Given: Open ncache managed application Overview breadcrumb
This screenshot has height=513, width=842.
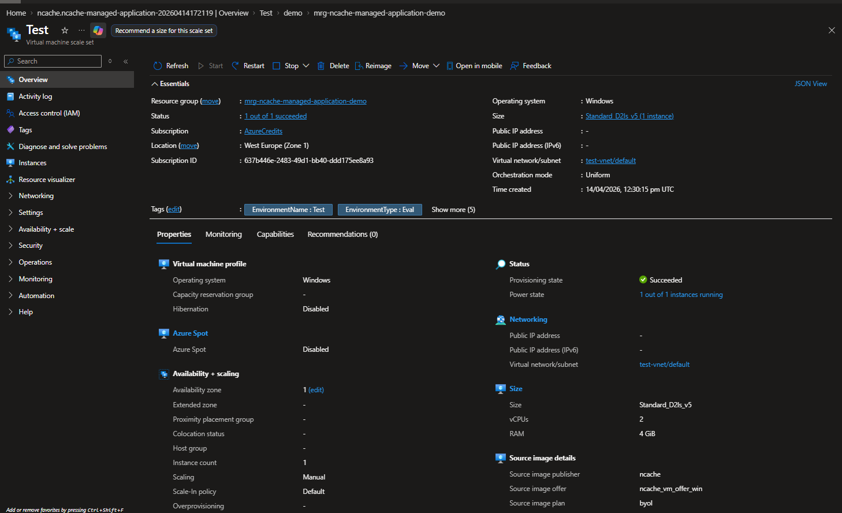Looking at the screenshot, I should tap(143, 13).
